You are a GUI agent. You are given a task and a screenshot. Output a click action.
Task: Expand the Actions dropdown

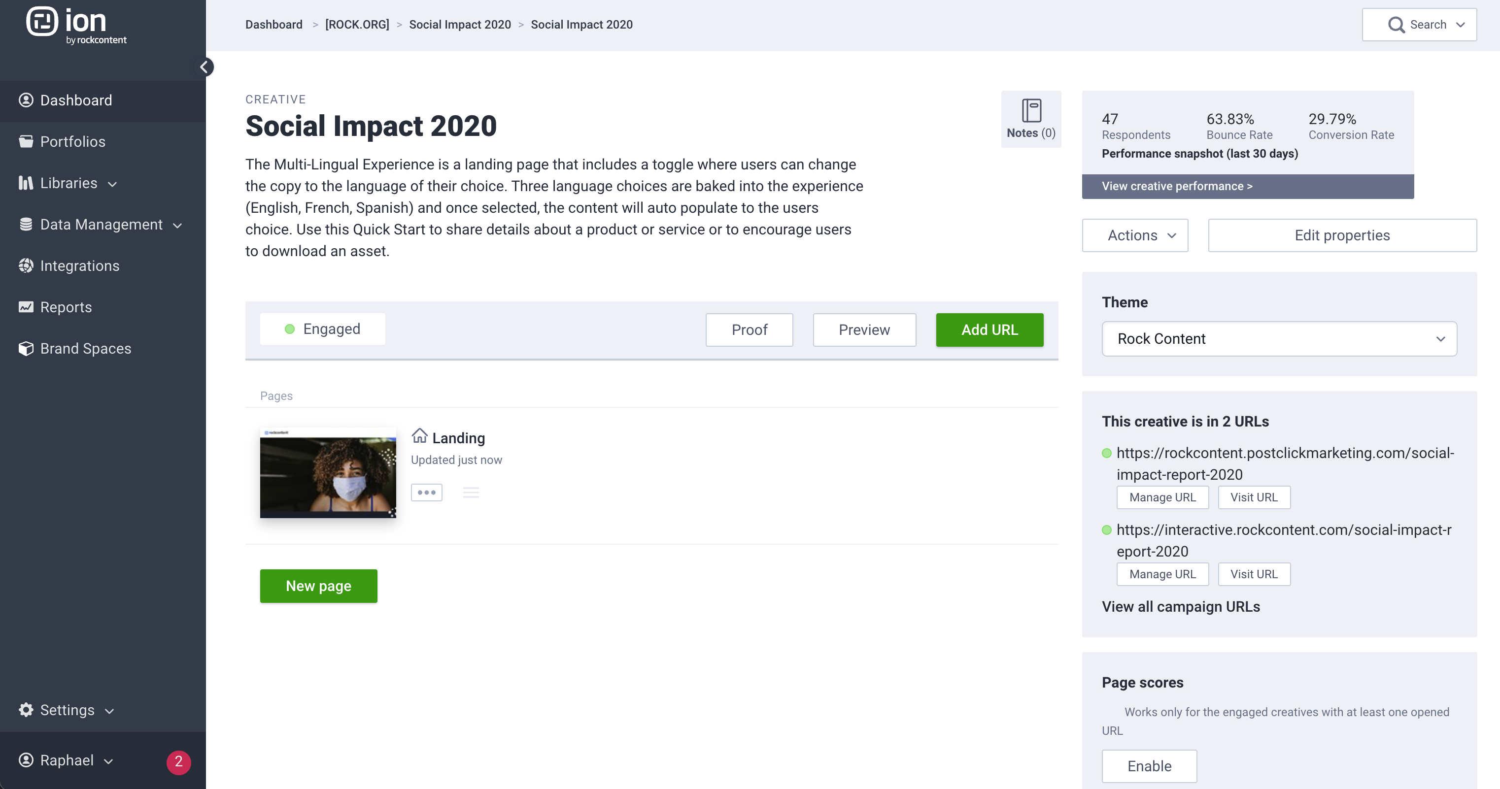[1134, 235]
